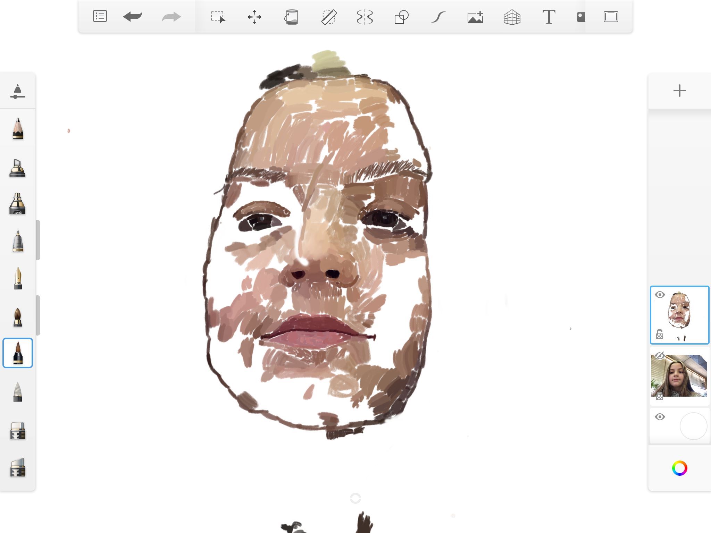This screenshot has height=533, width=711.
Task: Add a new layer with plus button
Action: point(679,91)
